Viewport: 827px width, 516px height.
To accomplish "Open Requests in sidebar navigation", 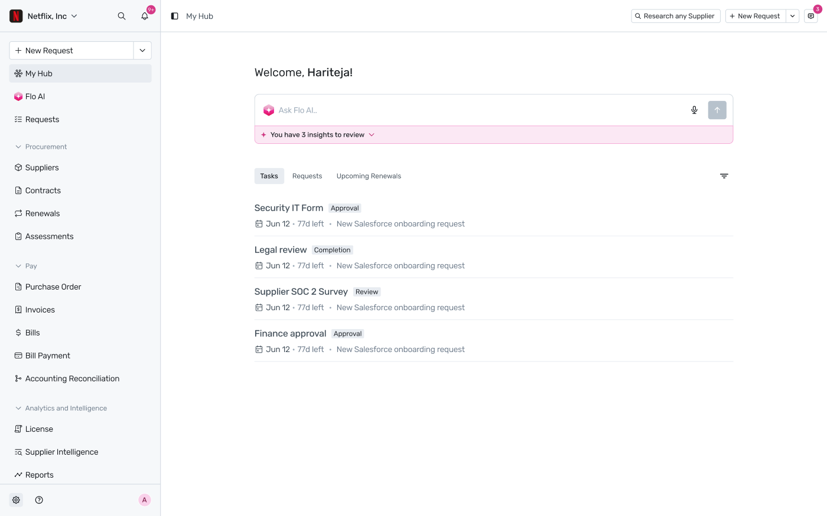I will 80,120.
